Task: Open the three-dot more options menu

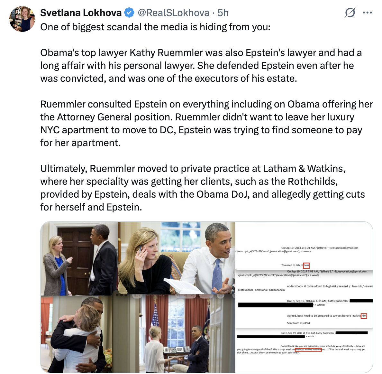Action: click(x=368, y=13)
